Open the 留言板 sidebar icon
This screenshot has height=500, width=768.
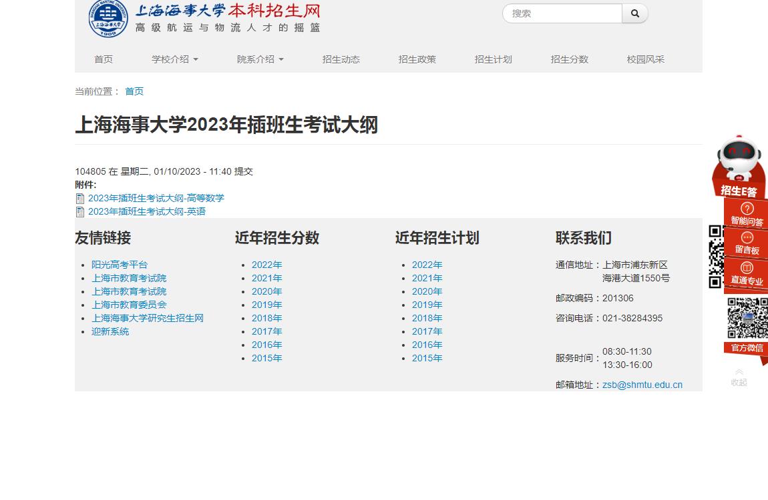[747, 243]
